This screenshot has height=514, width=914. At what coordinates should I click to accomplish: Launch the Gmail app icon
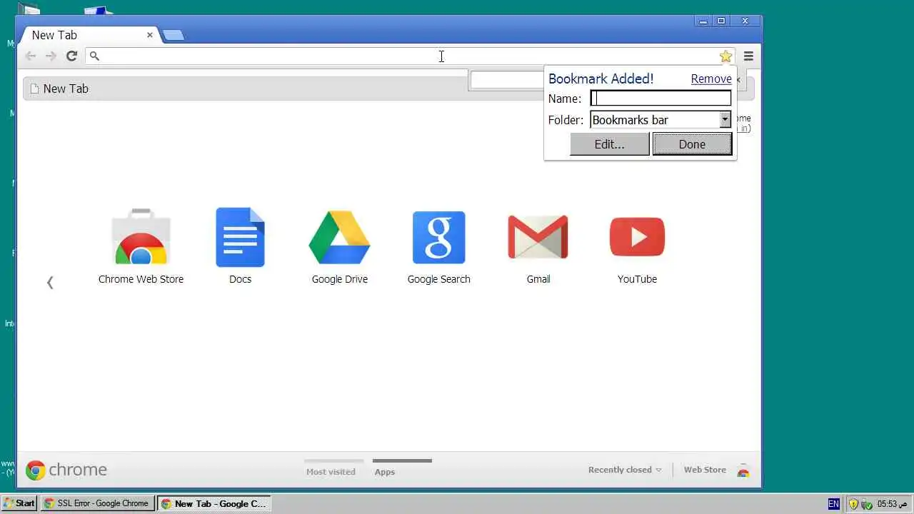tap(538, 237)
